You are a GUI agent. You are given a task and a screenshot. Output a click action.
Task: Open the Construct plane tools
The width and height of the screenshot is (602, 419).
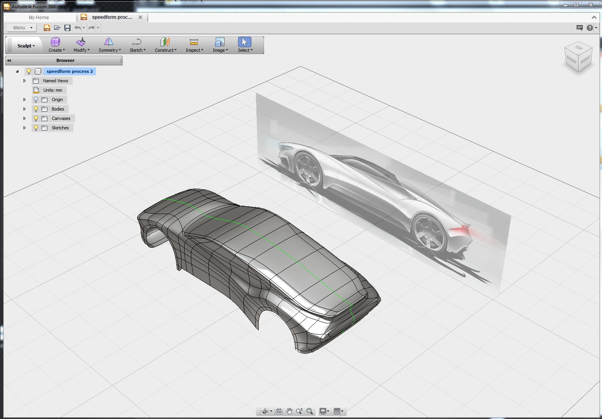click(x=165, y=45)
